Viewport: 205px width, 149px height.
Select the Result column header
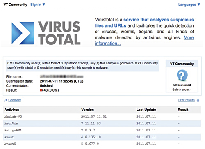183,110
